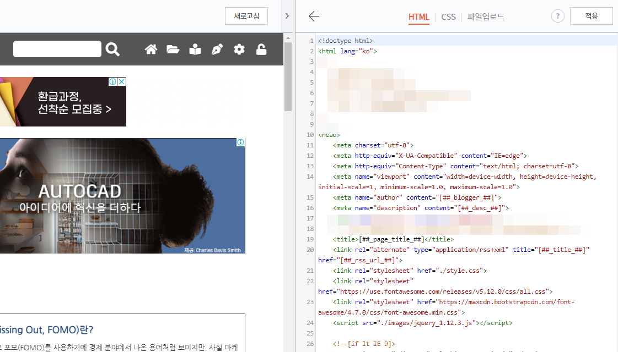Open the 환급과정 선착순 모집중 ad

click(x=63, y=102)
